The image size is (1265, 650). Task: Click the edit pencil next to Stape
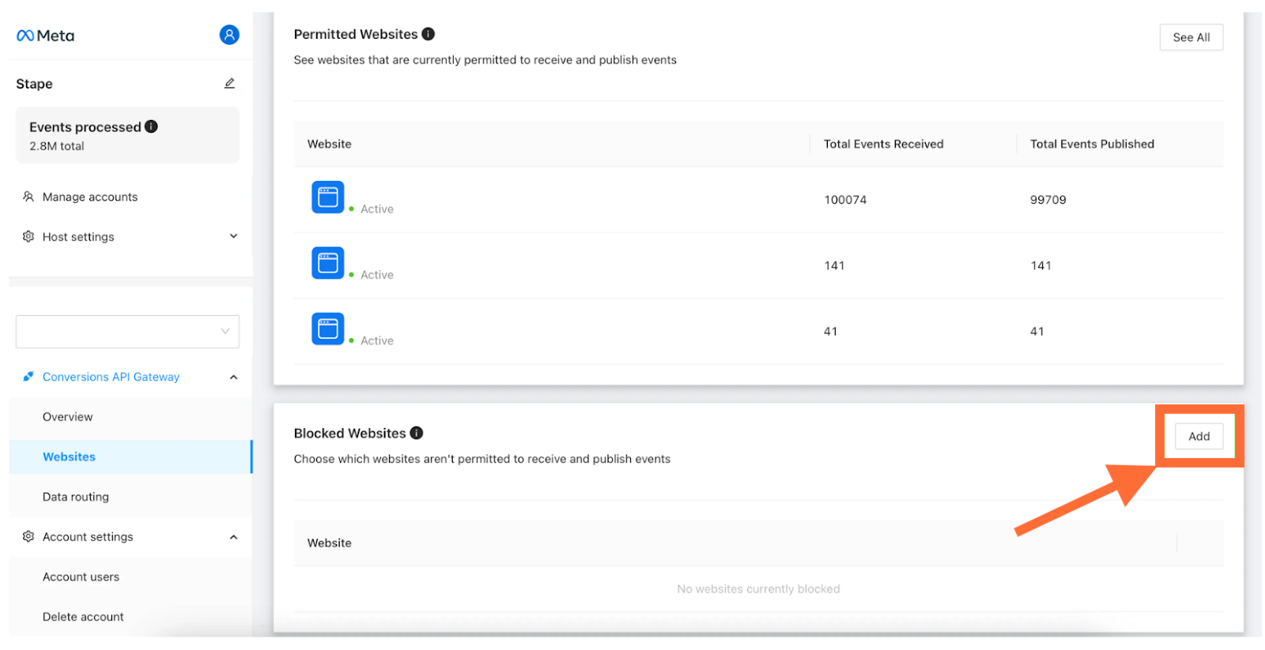coord(229,83)
